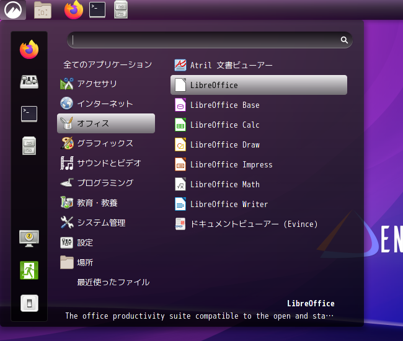Launch LibreOffice start center entry
The image size is (403, 341).
259,85
